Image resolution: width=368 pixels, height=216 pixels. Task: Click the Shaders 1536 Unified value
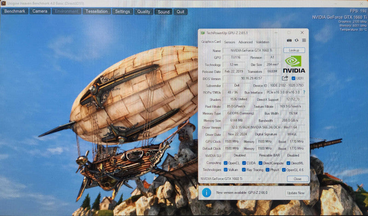tap(238, 99)
